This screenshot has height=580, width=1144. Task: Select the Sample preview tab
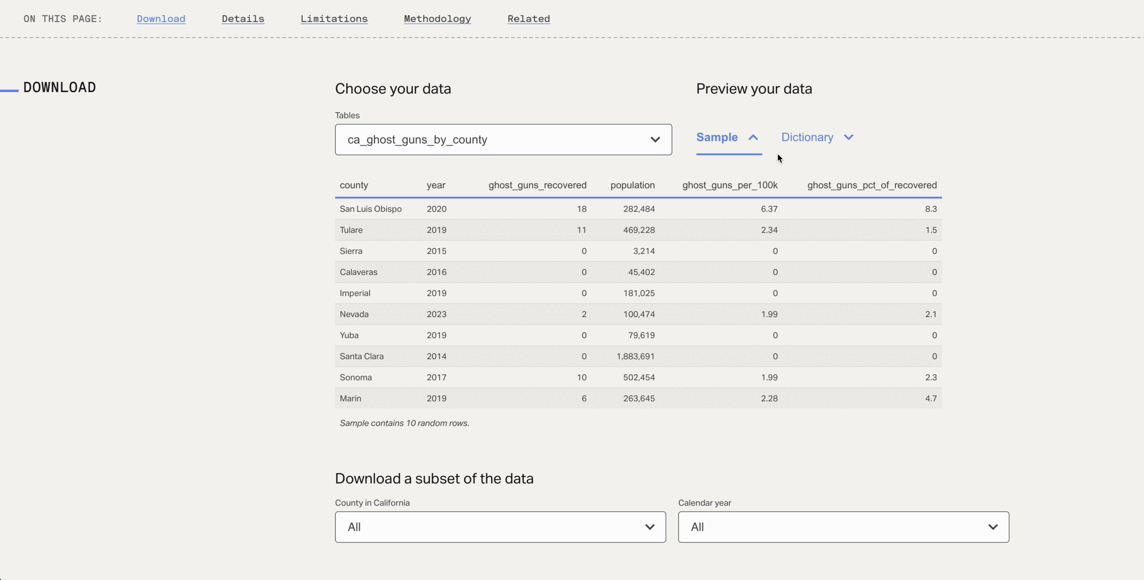tap(717, 137)
